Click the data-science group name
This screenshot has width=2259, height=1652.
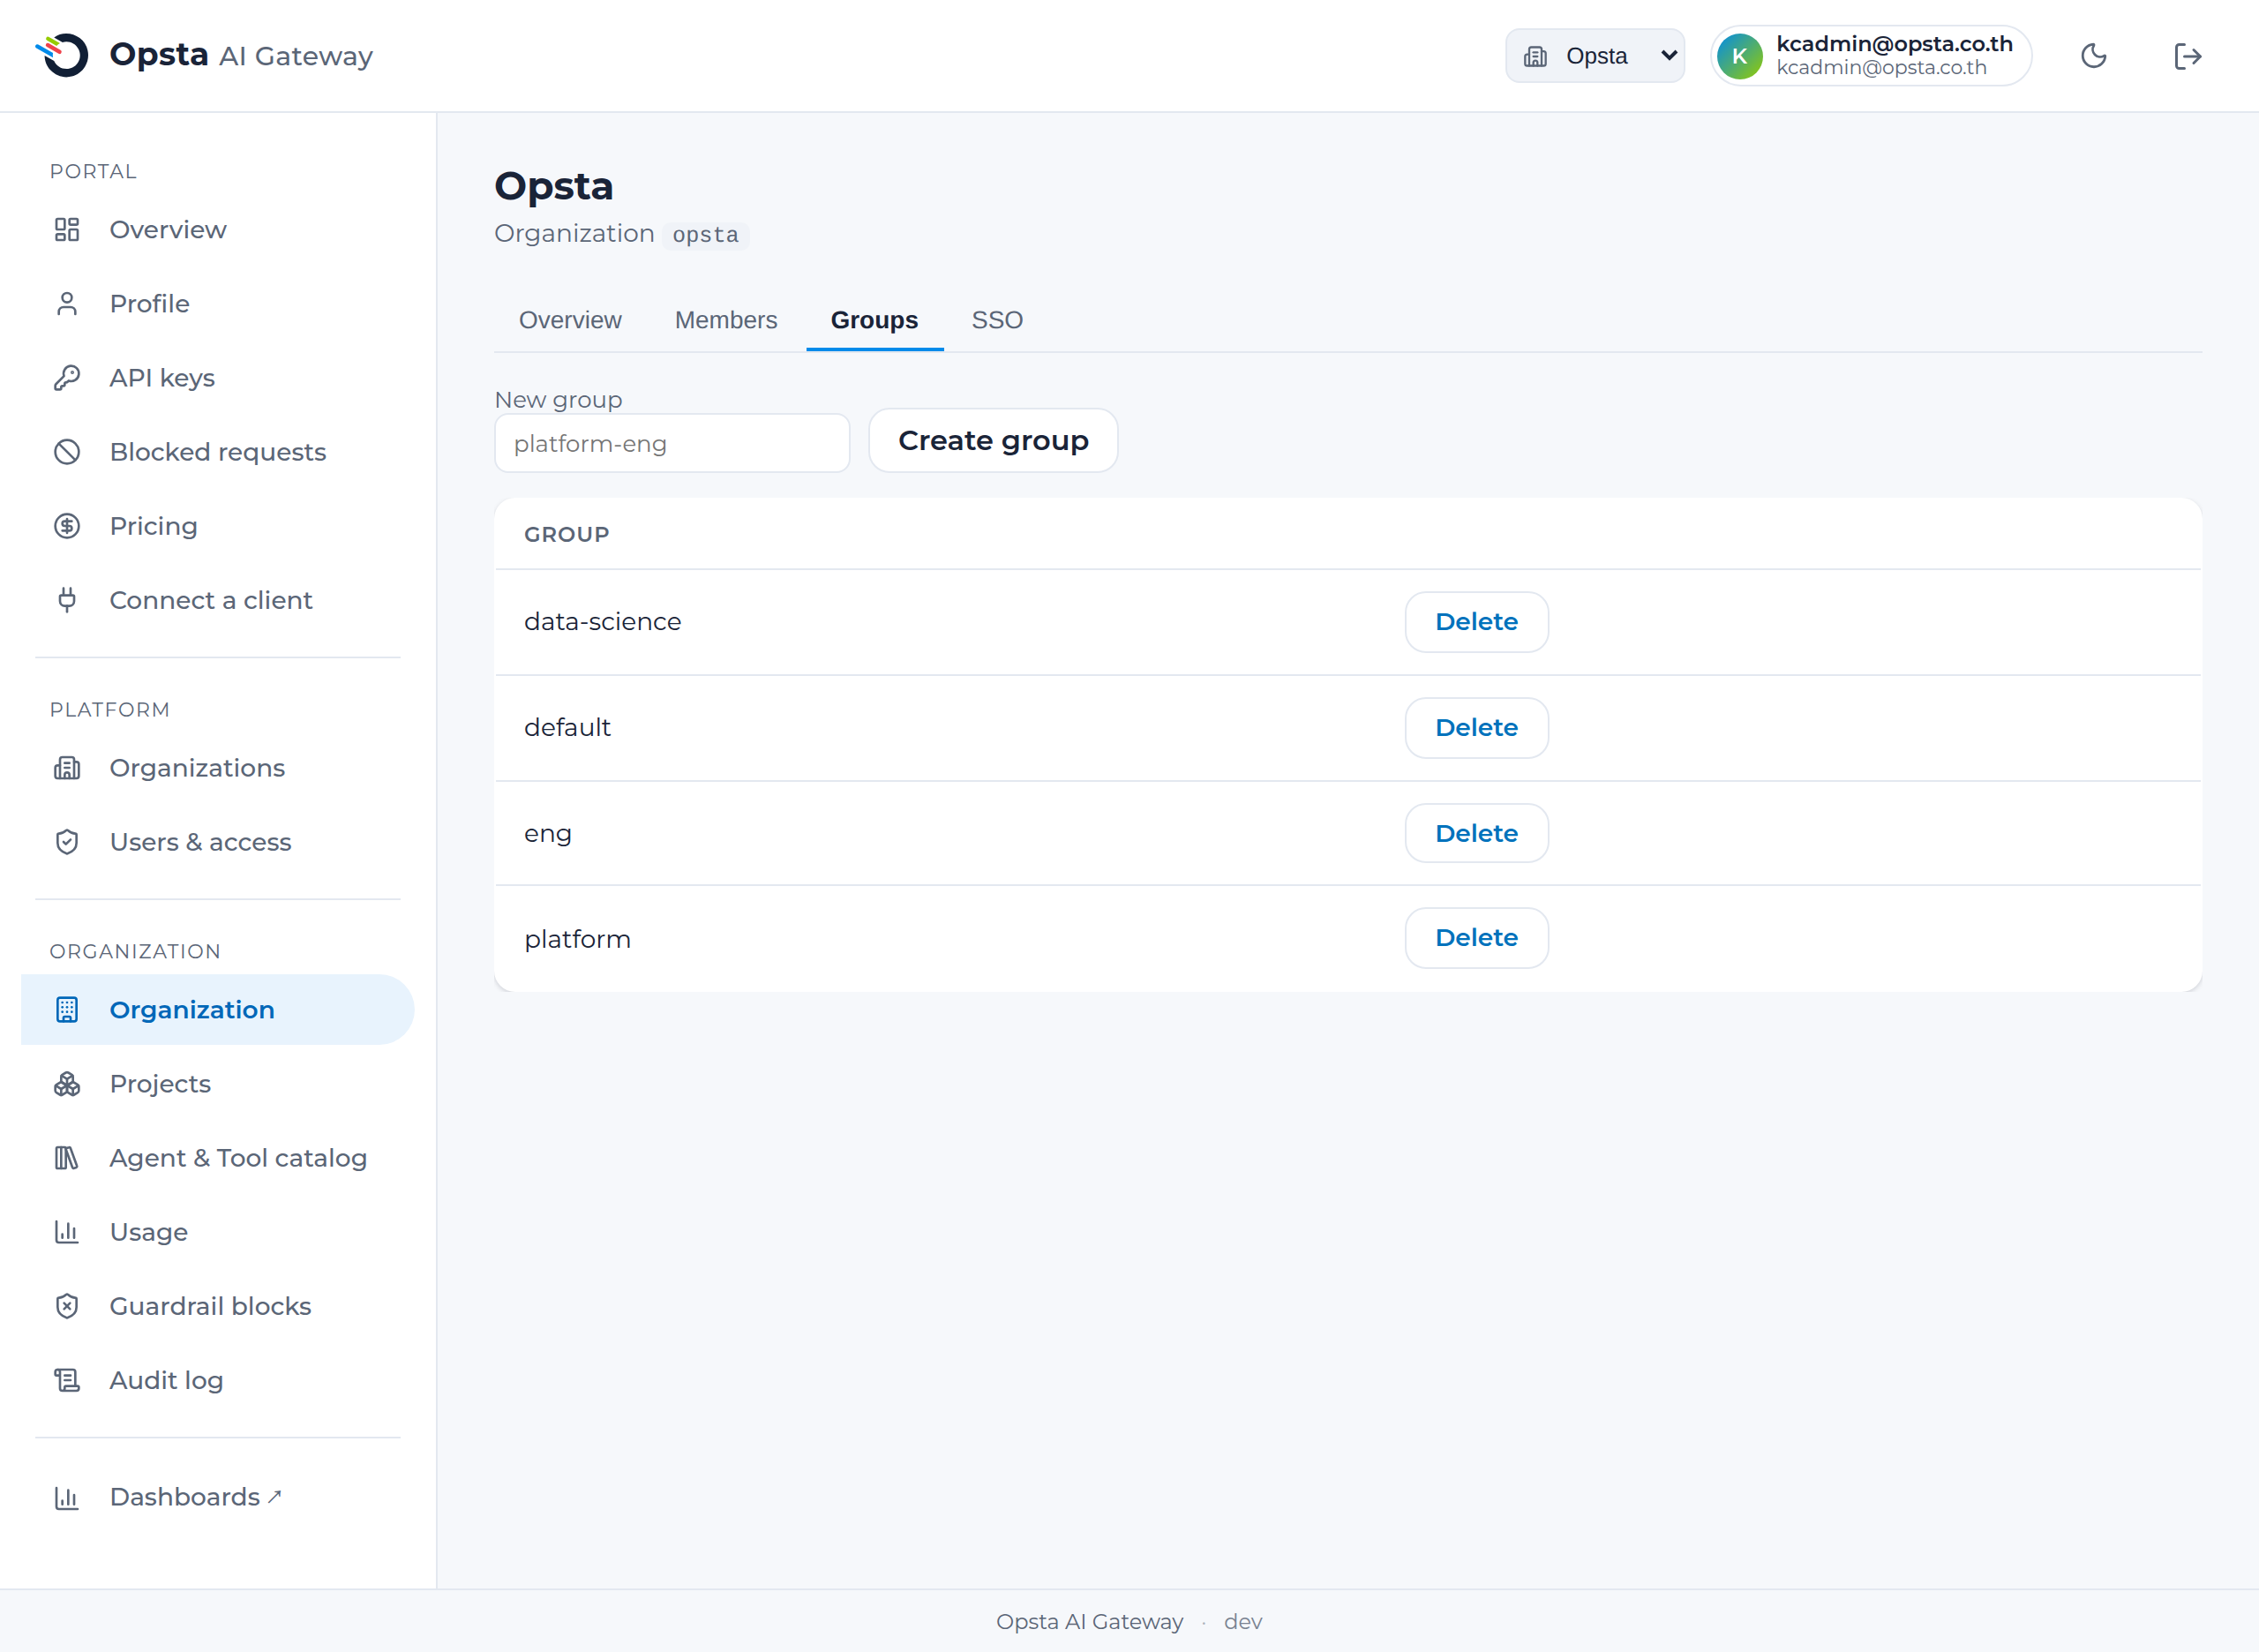pyautogui.click(x=602, y=622)
